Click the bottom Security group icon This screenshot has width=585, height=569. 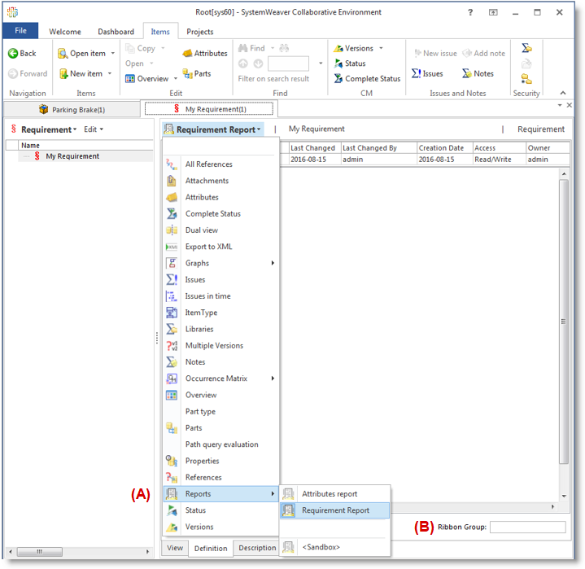[526, 79]
